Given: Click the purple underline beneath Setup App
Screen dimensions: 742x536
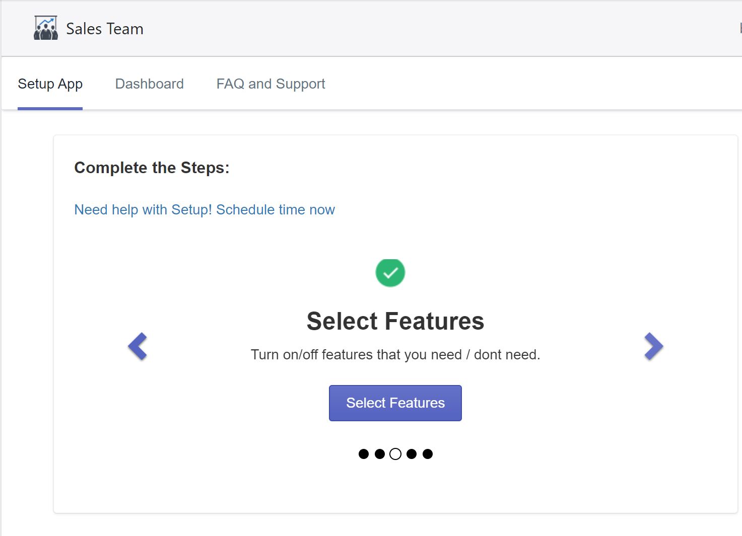Looking at the screenshot, I should (50, 108).
